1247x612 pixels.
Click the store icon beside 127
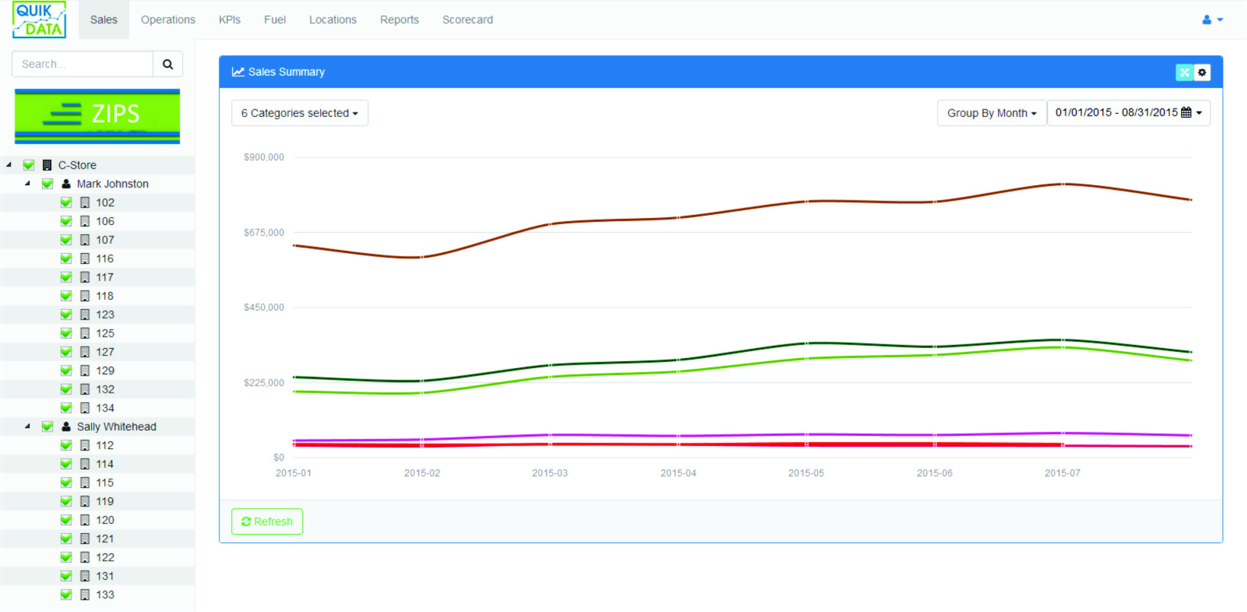pyautogui.click(x=85, y=352)
